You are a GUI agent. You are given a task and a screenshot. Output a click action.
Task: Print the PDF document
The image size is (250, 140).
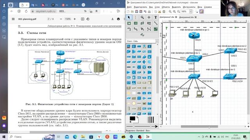coord(118,19)
